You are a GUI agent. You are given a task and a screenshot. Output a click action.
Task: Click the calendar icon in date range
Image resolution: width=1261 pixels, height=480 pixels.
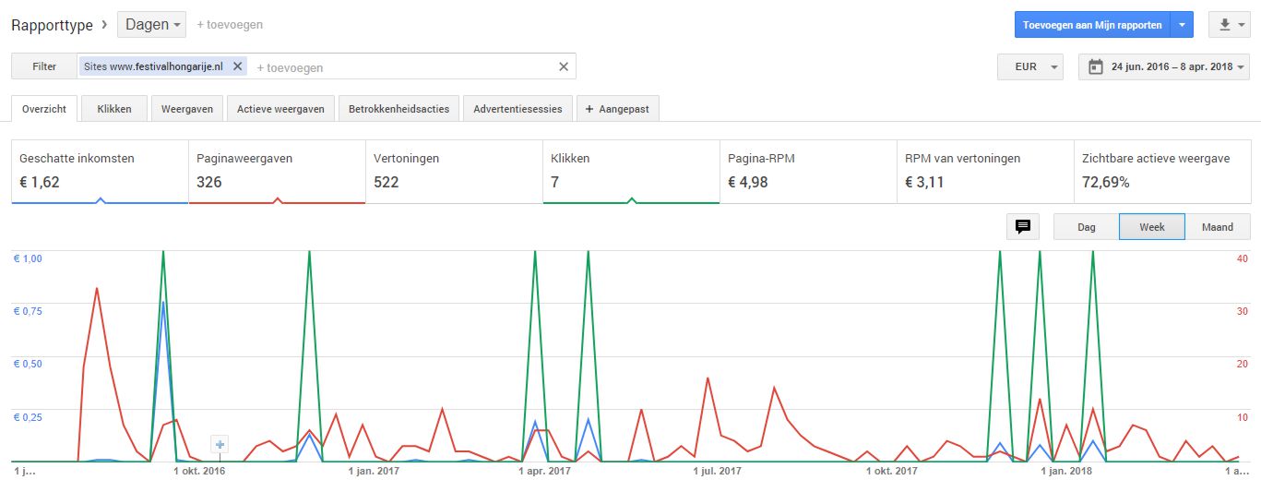pyautogui.click(x=1096, y=66)
